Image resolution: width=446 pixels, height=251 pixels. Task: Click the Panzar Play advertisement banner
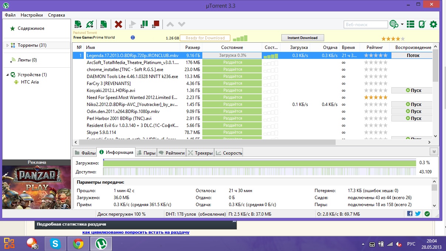pyautogui.click(x=36, y=187)
